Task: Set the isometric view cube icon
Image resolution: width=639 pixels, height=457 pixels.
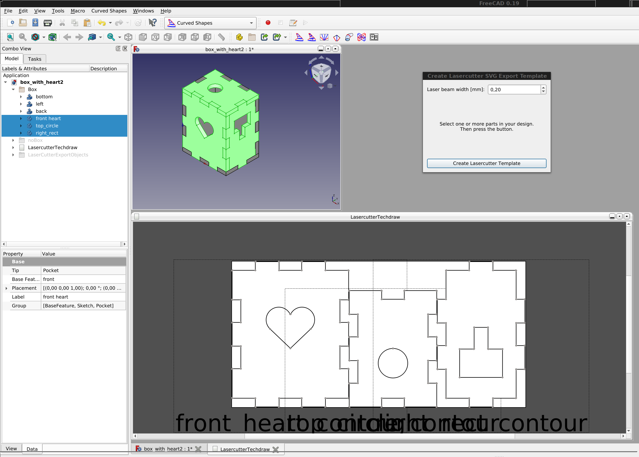Action: [x=129, y=37]
